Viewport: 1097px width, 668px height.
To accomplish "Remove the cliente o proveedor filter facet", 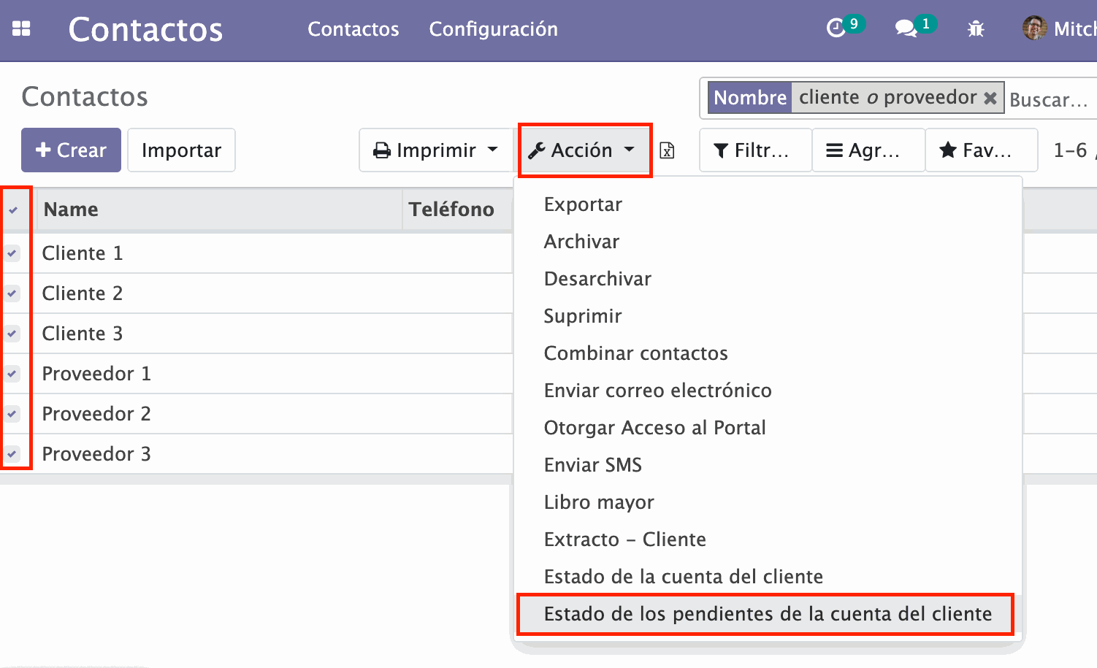I will click(990, 98).
